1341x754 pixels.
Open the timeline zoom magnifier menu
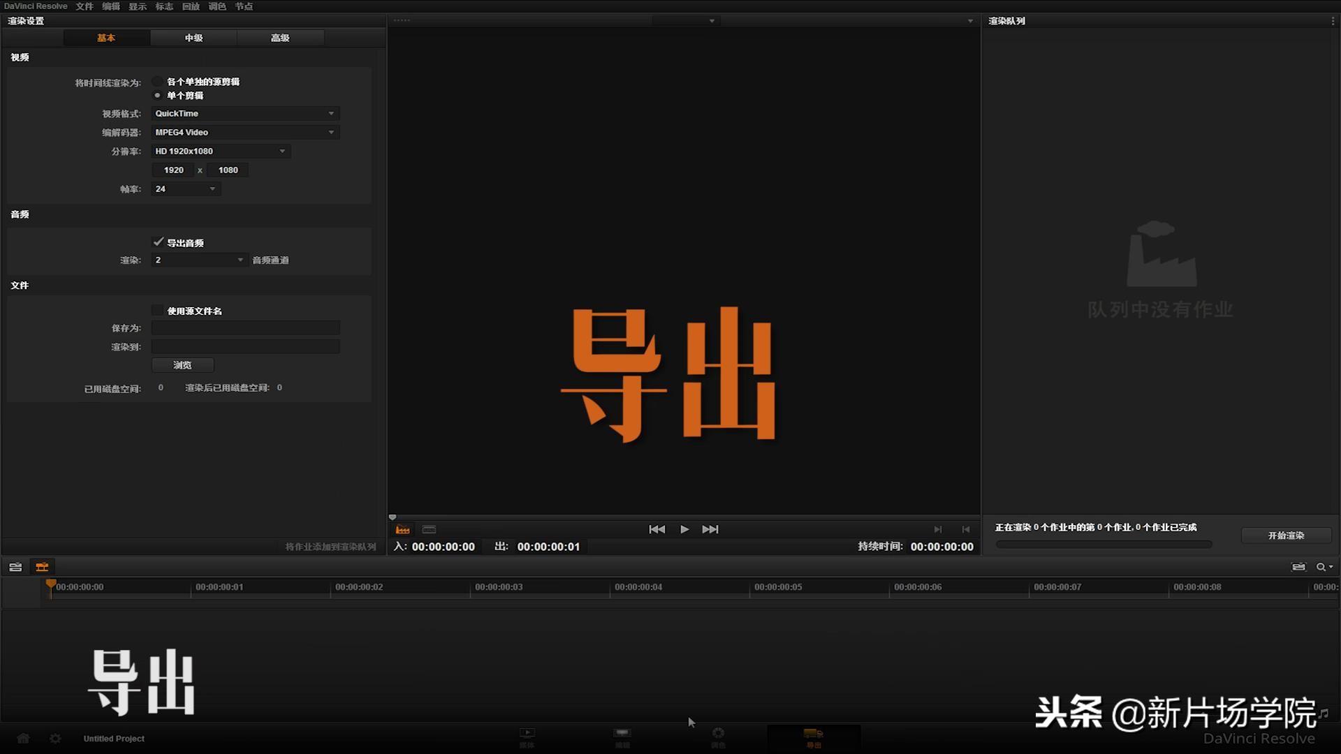click(x=1324, y=567)
